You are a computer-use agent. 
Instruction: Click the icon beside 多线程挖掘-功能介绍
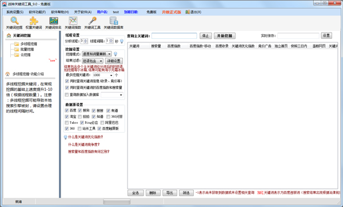(x=8, y=74)
